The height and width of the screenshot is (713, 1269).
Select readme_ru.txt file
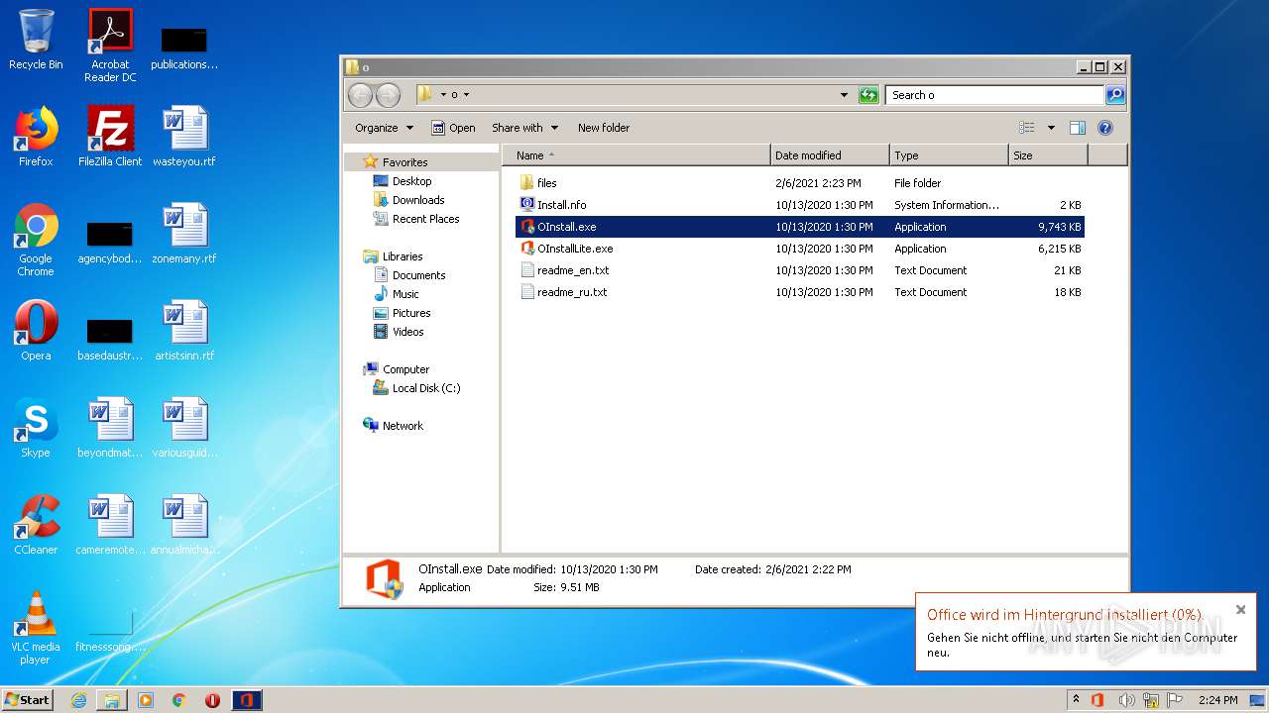coord(800,292)
